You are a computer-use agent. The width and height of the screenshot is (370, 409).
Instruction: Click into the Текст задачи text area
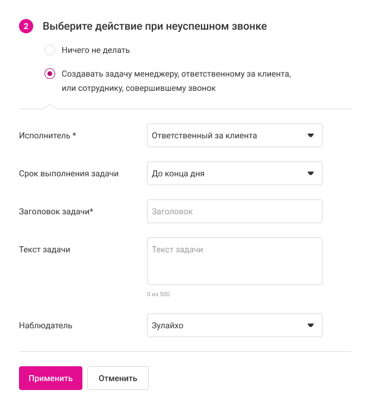234,261
